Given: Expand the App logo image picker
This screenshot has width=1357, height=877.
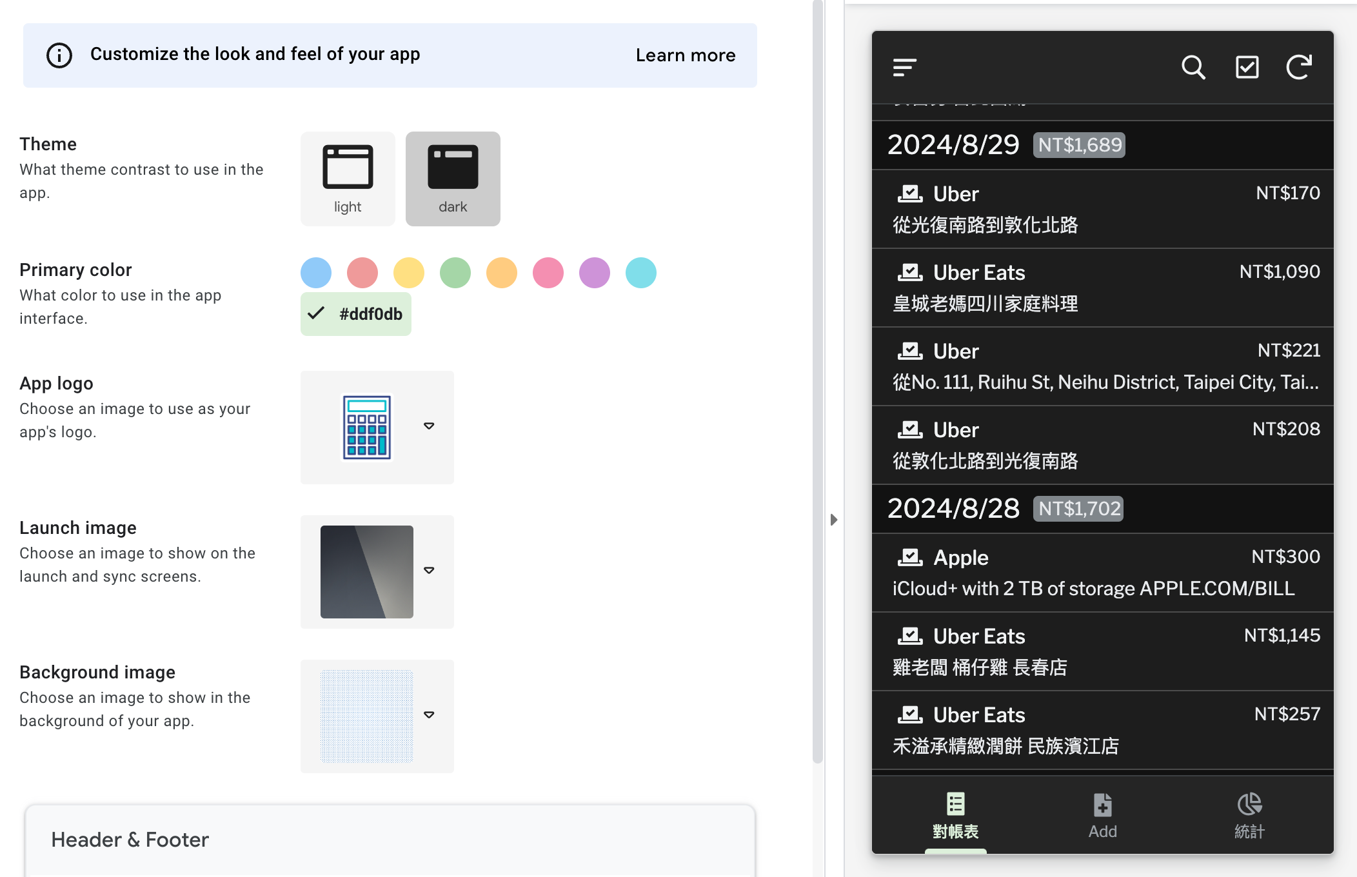Looking at the screenshot, I should click(429, 426).
